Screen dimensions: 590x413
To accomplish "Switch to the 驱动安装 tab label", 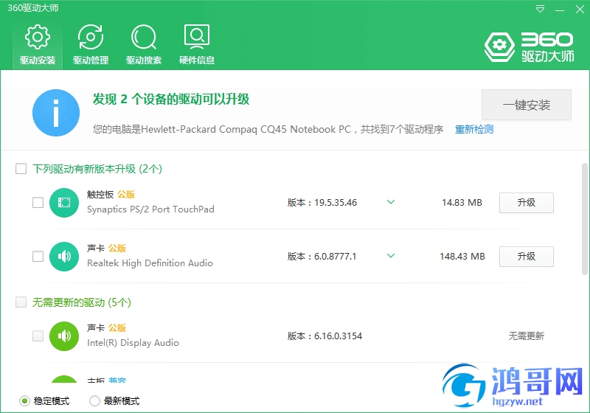I will tap(38, 60).
